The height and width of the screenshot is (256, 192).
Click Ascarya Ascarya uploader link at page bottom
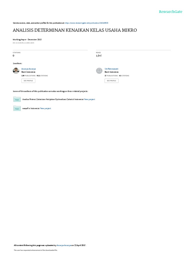tap(64, 245)
